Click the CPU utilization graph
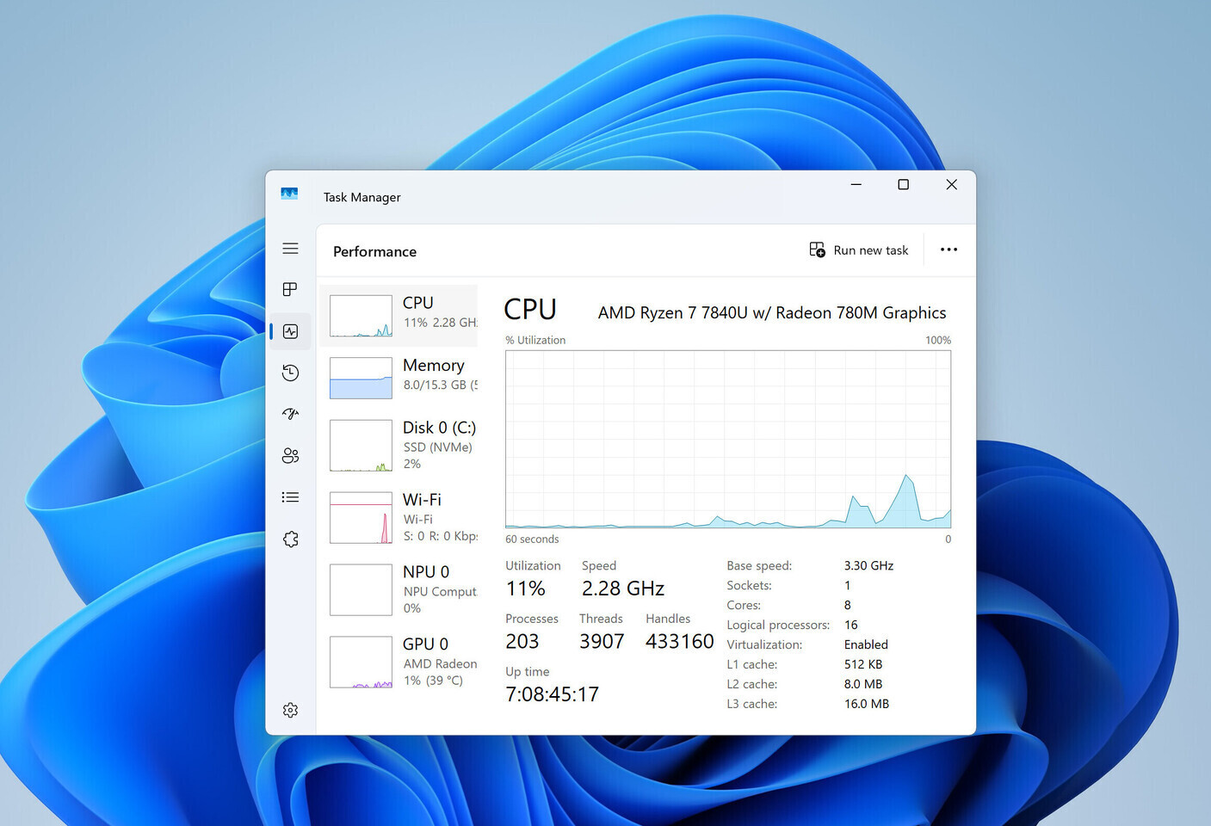 click(x=728, y=439)
